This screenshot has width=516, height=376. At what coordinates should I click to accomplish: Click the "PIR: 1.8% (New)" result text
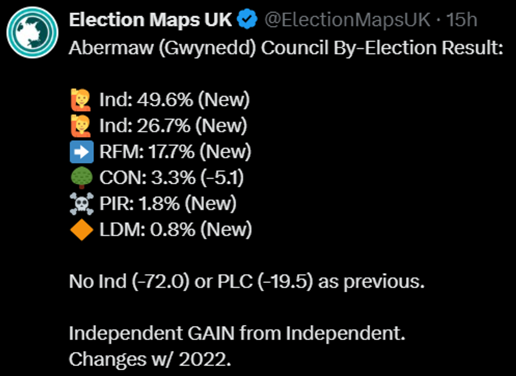tap(168, 204)
